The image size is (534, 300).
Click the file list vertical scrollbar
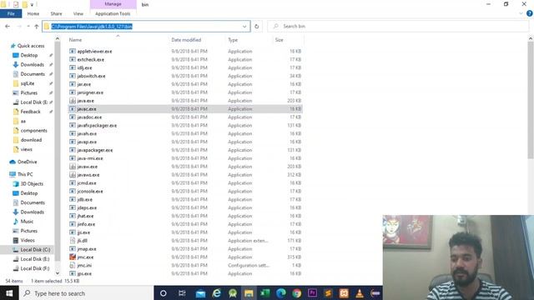click(x=531, y=100)
